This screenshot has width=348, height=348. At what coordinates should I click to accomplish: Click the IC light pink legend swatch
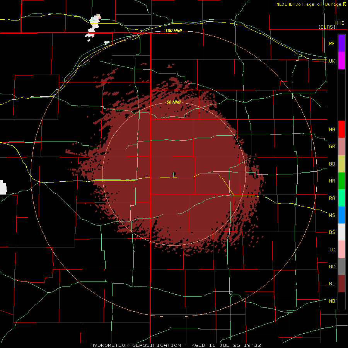[x=341, y=249]
